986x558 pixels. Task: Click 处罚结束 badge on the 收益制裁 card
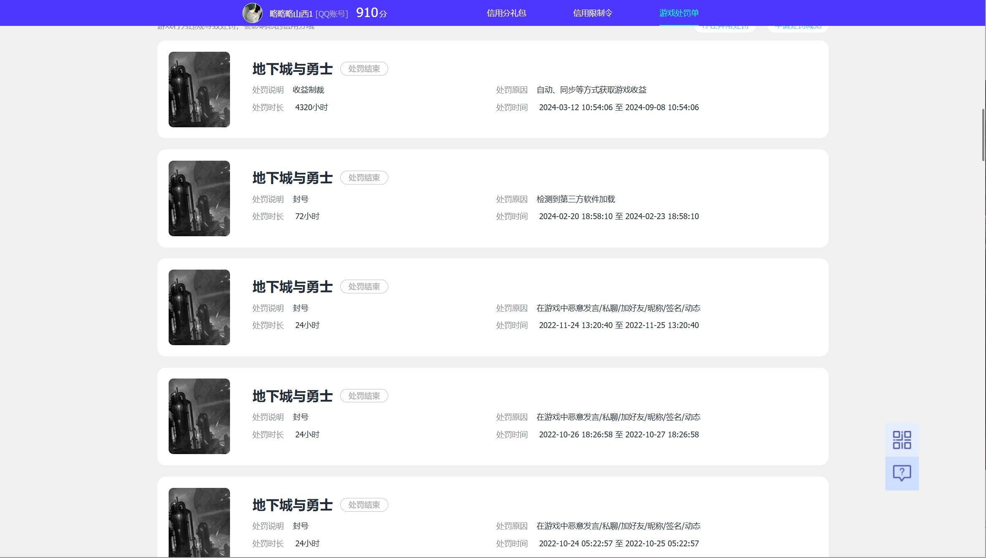(x=364, y=69)
